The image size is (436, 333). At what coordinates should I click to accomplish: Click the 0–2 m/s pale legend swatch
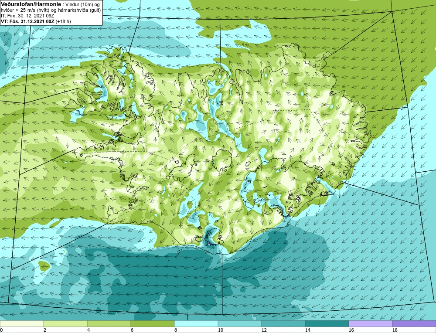click(22, 324)
